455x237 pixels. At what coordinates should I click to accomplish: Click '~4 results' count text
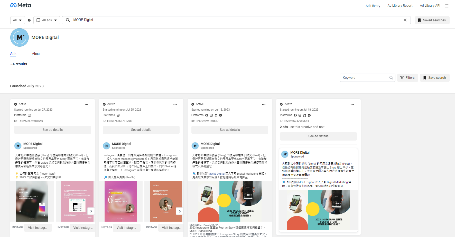[x=18, y=64]
